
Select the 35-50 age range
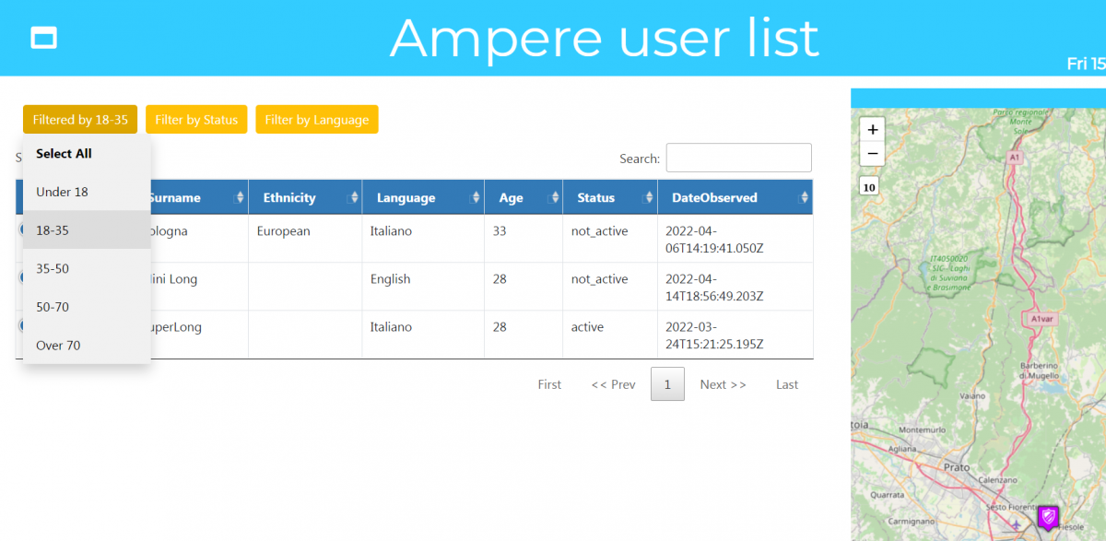click(53, 268)
